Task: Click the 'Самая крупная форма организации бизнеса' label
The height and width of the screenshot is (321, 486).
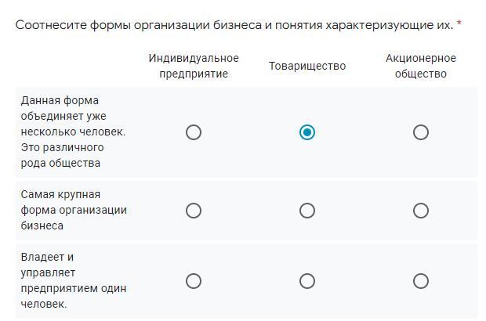Action: pos(74,210)
